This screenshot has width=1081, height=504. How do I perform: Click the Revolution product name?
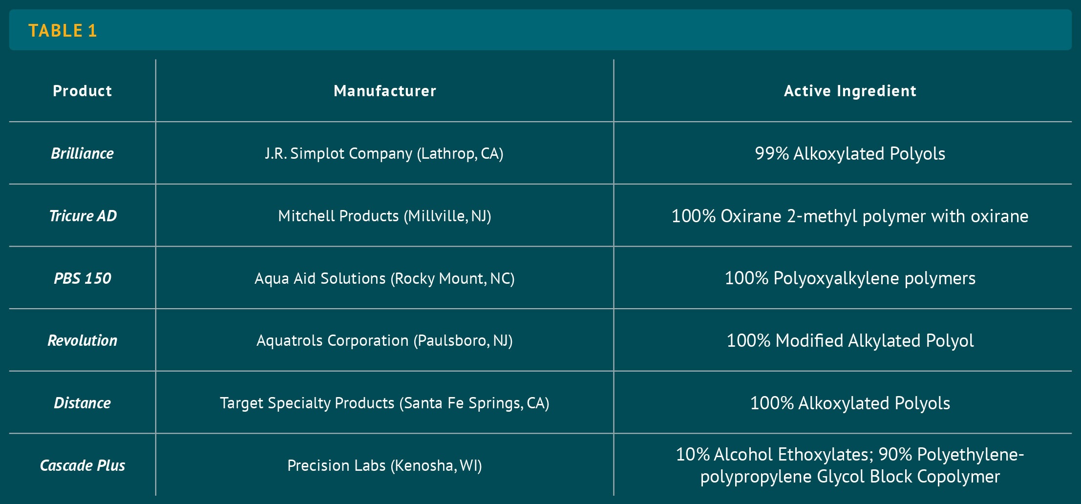coord(83,340)
